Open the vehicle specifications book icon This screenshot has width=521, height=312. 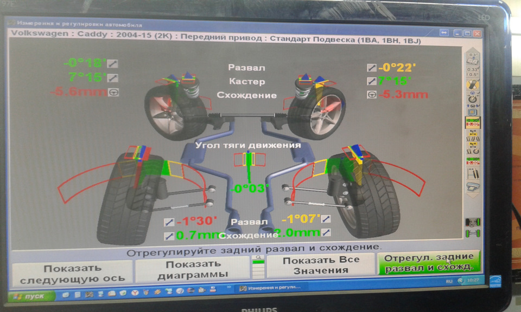473,58
